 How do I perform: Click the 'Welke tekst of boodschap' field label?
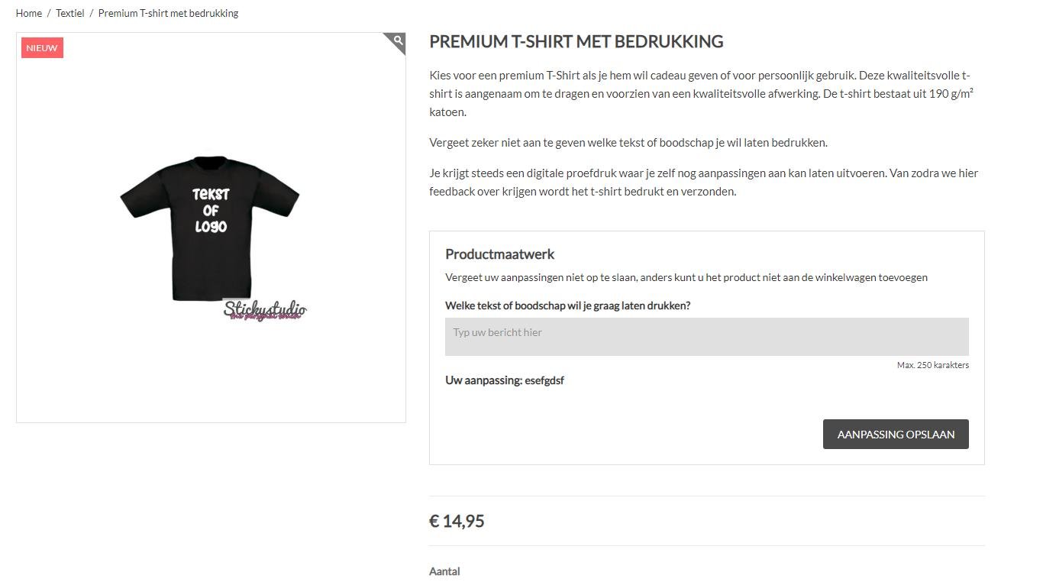tap(567, 305)
